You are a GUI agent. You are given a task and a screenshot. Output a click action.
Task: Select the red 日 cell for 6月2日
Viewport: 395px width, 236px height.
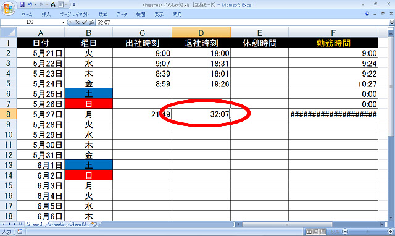tap(88, 175)
